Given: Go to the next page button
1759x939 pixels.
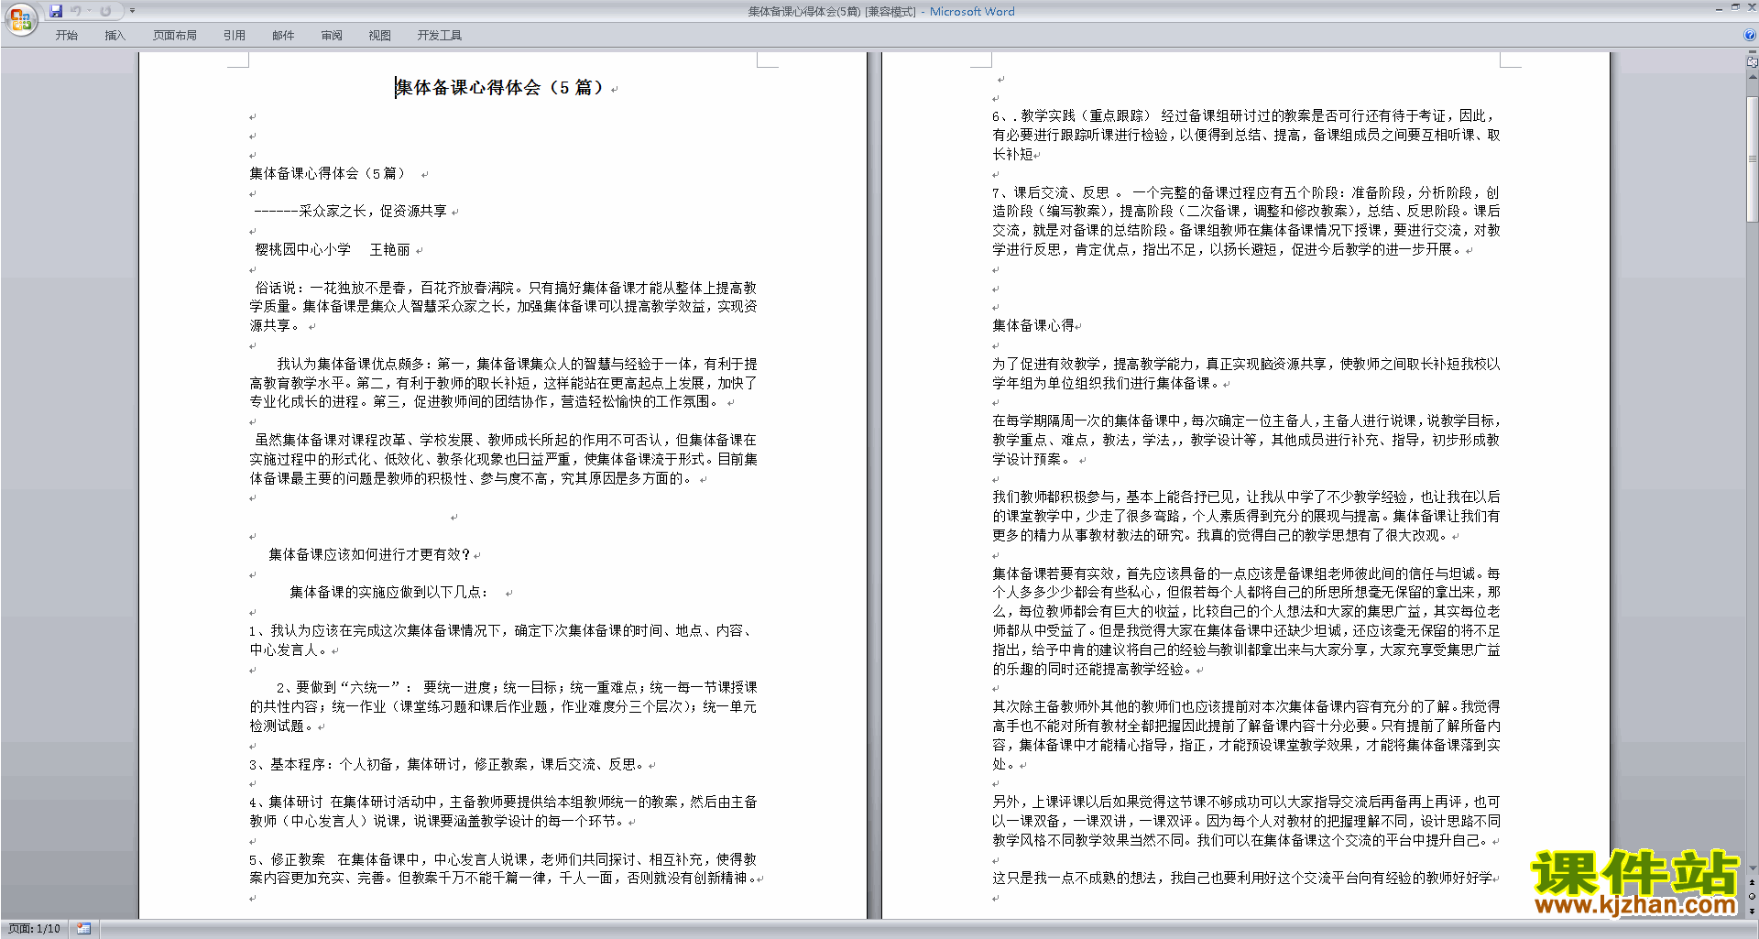Looking at the screenshot, I should coord(1753,911).
